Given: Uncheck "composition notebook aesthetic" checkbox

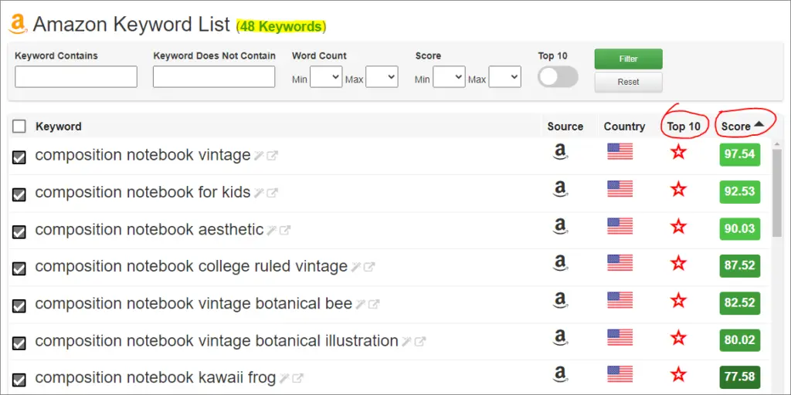Looking at the screenshot, I should [19, 232].
